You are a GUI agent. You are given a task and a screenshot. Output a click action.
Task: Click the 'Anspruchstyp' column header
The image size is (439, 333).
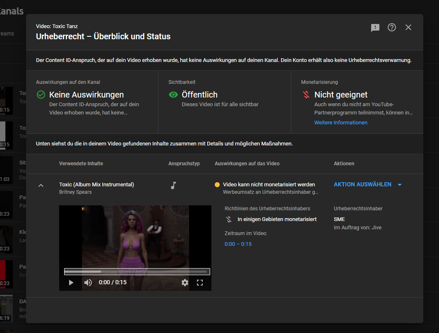click(x=184, y=164)
